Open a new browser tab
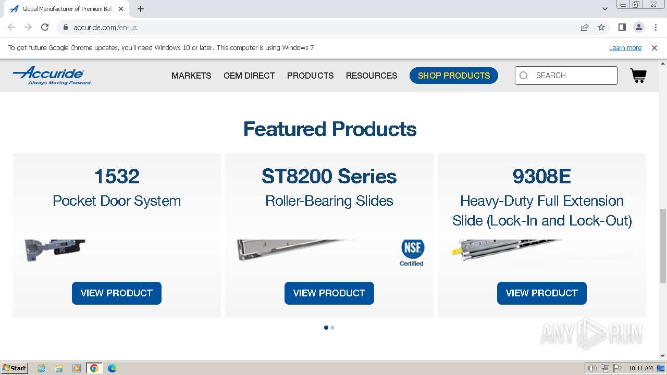 pyautogui.click(x=141, y=9)
